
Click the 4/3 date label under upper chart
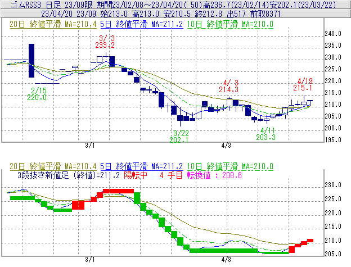[x=226, y=146]
